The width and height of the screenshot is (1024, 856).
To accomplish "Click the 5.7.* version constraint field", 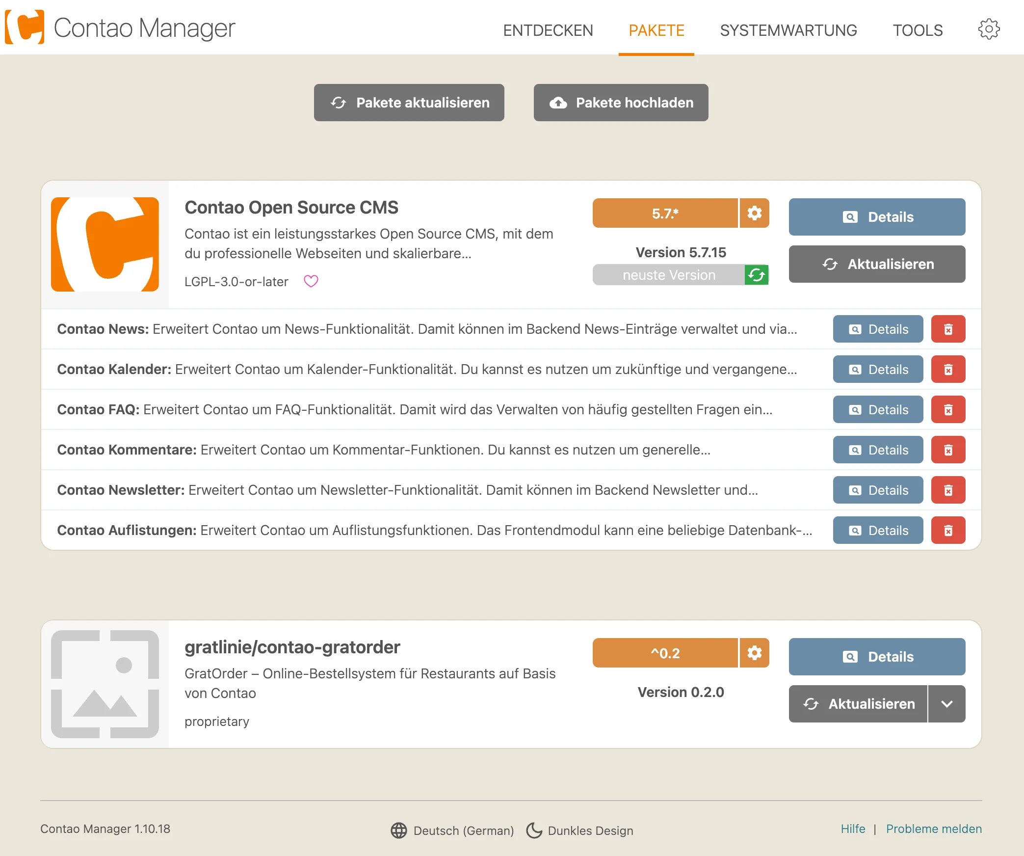I will click(x=665, y=213).
